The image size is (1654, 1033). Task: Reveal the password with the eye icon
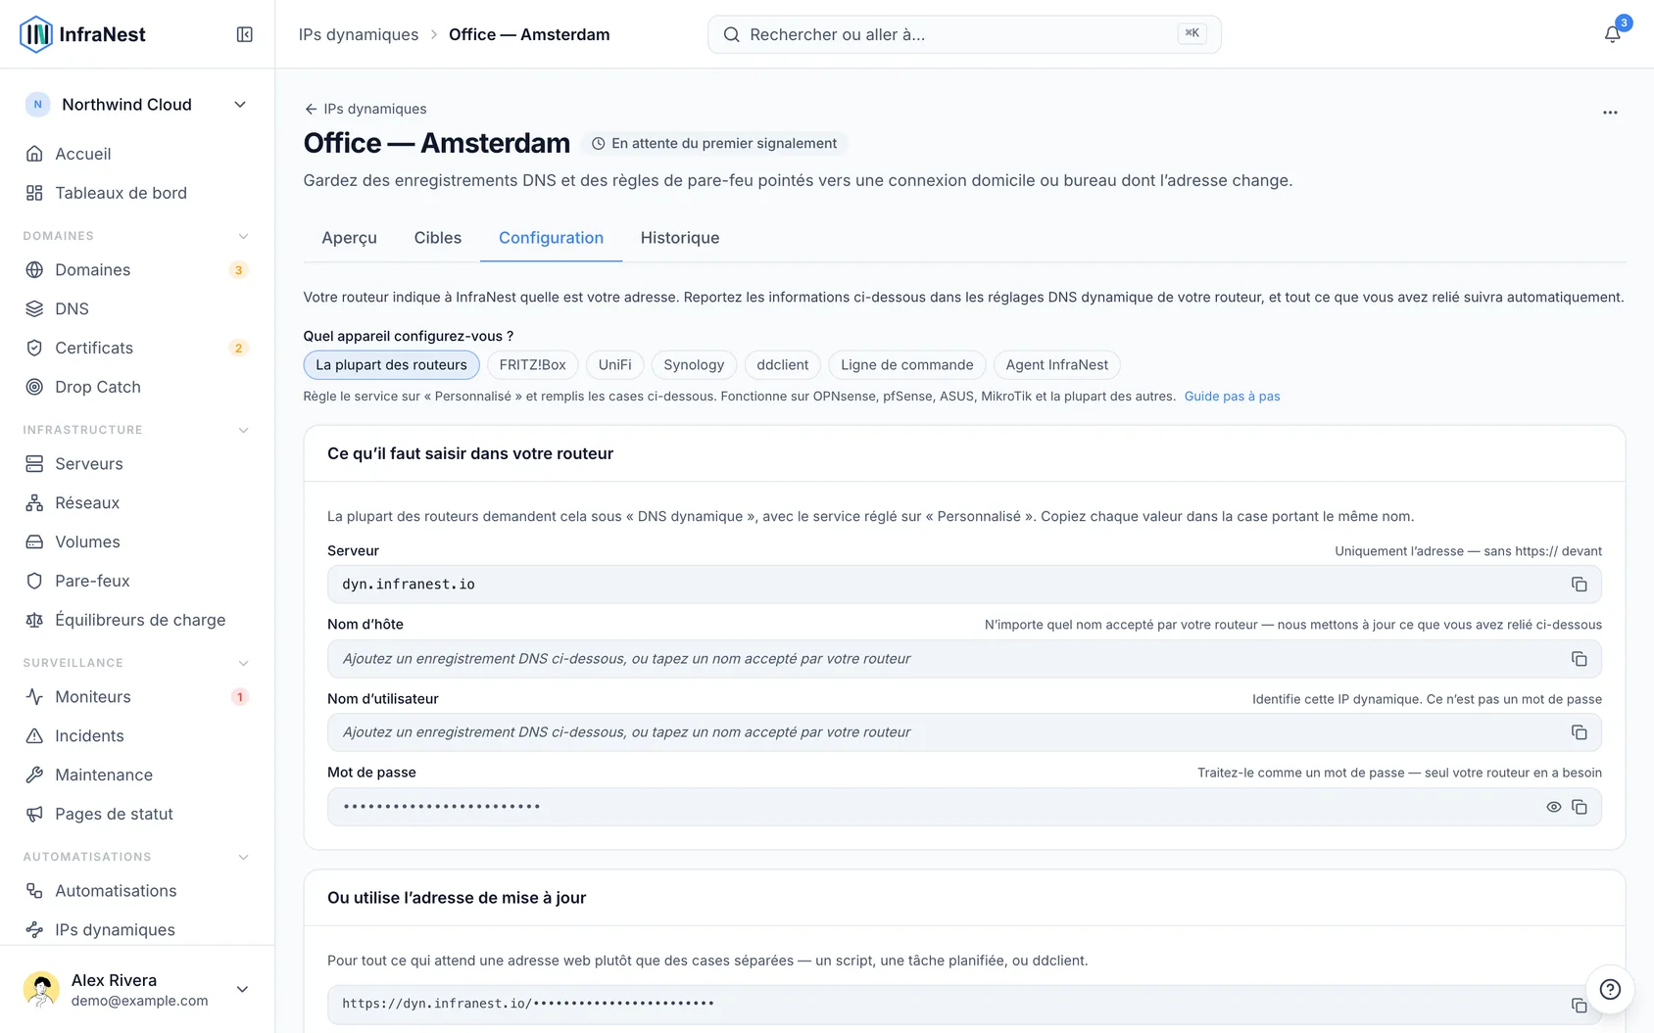(x=1553, y=807)
